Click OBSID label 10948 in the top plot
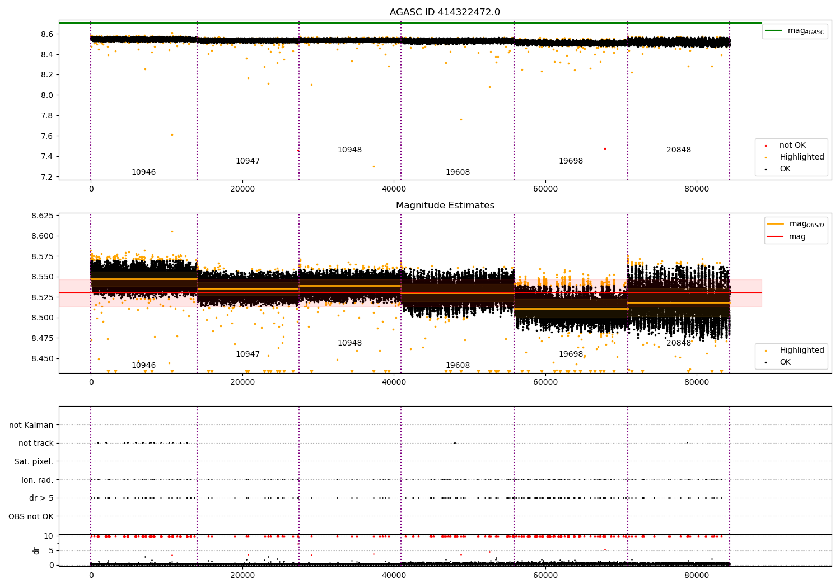The height and width of the screenshot is (588, 840). click(x=349, y=150)
